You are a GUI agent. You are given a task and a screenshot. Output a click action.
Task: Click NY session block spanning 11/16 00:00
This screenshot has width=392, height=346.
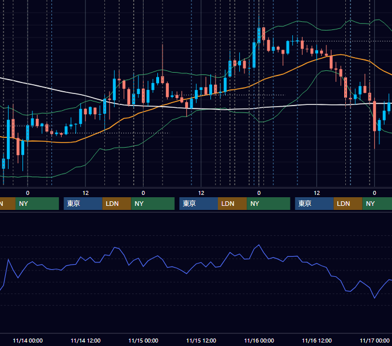tap(269, 204)
